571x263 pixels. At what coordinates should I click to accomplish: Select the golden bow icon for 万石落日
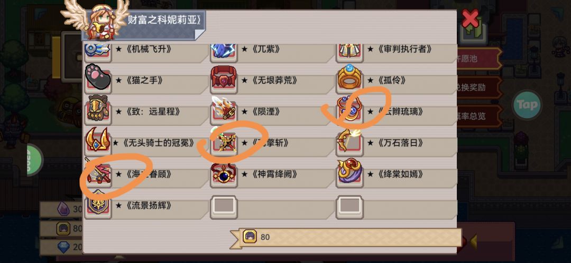click(x=349, y=141)
